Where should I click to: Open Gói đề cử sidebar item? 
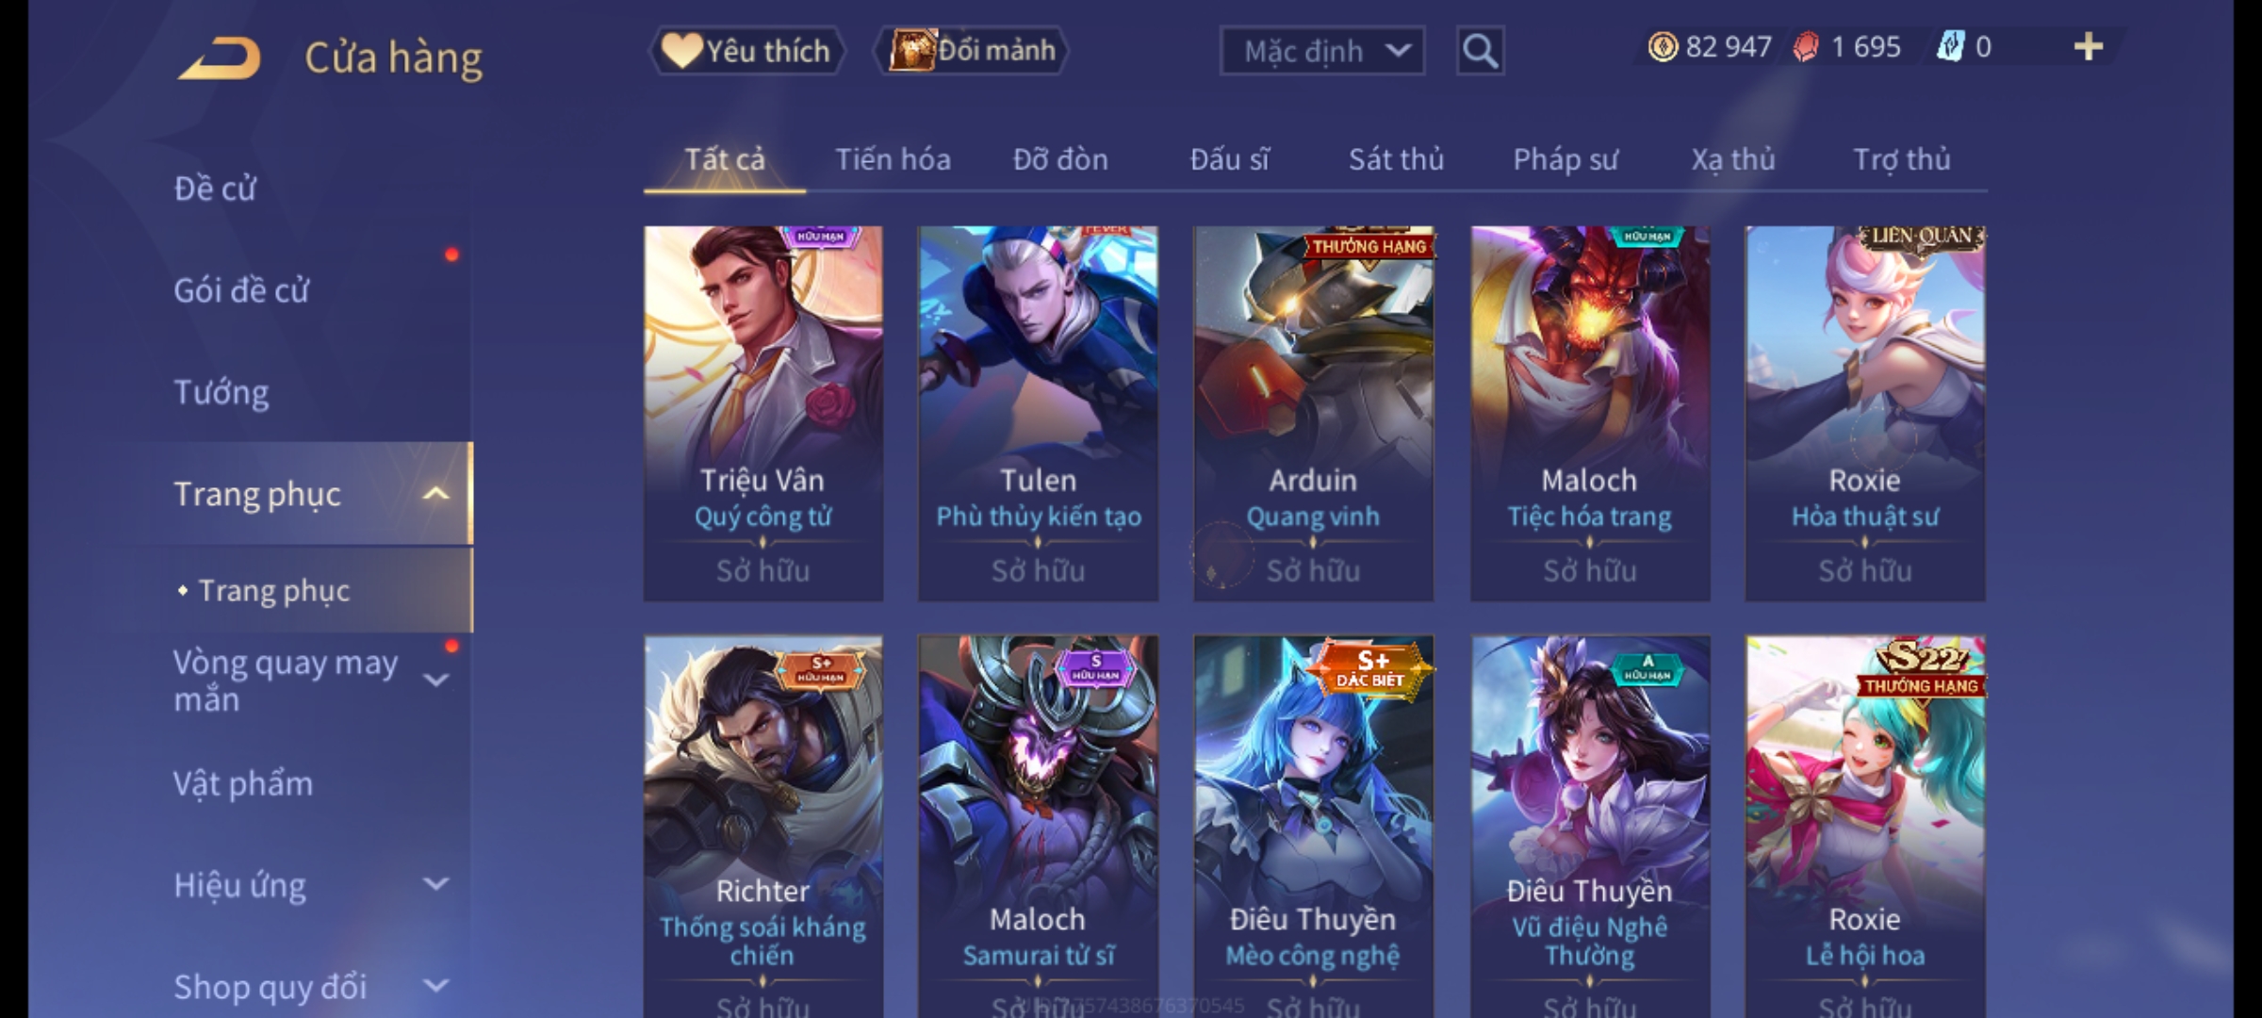(241, 290)
